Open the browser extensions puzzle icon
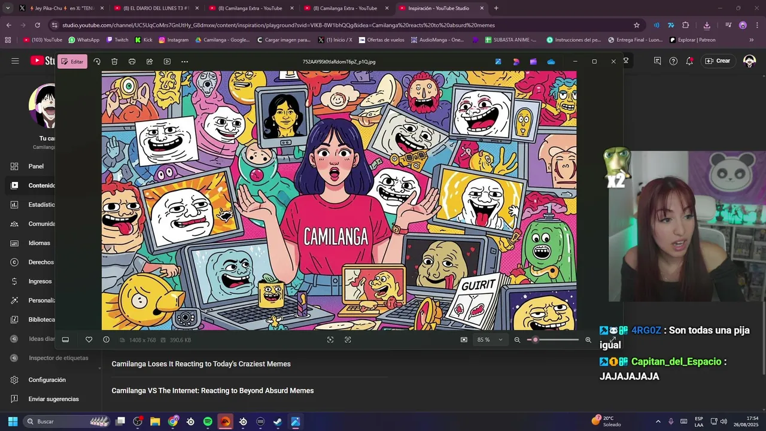The height and width of the screenshot is (431, 766). point(686,25)
